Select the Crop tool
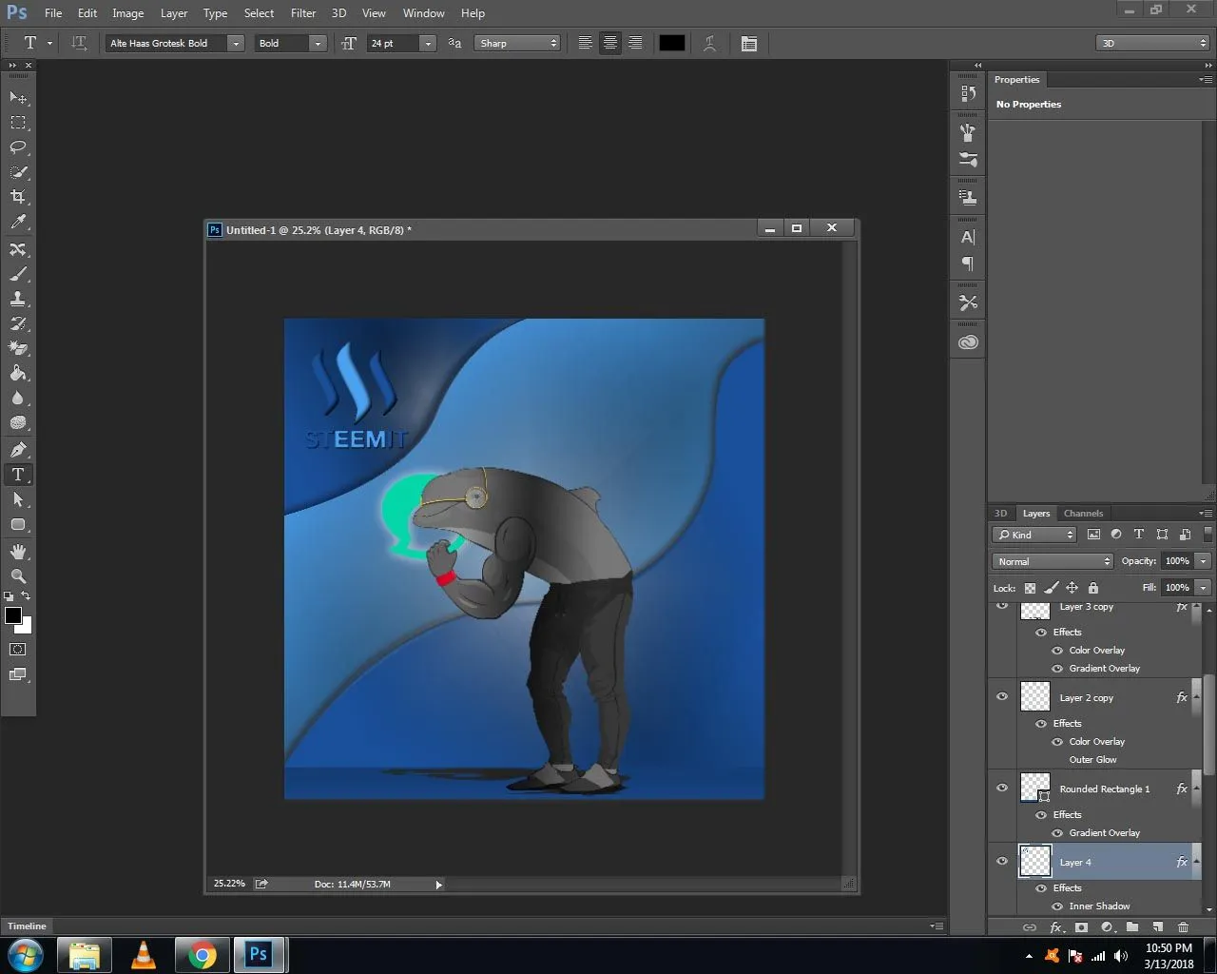1217x974 pixels. tap(18, 197)
